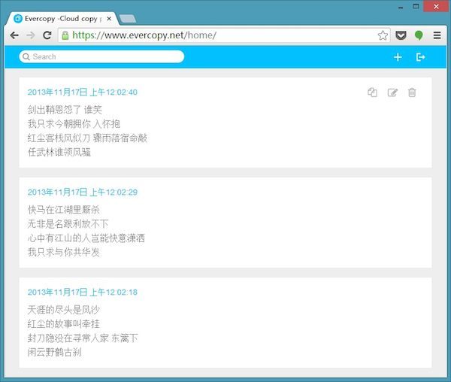Select the Evercopy browser tab
This screenshot has width=451, height=382.
[x=60, y=18]
